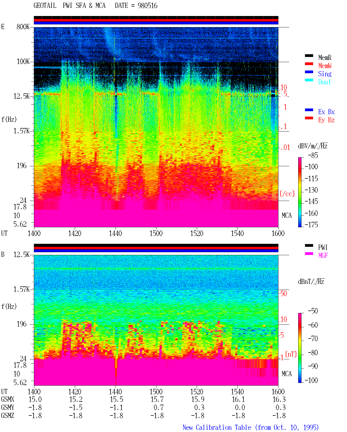Click the Dual legend label

click(325, 82)
